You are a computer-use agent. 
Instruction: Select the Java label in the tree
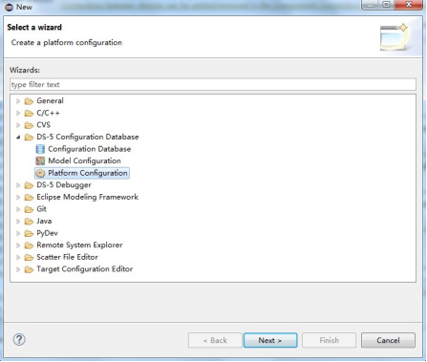[44, 221]
